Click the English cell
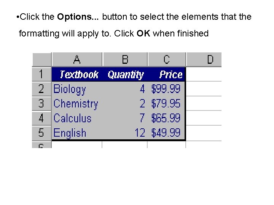 coord(70,133)
